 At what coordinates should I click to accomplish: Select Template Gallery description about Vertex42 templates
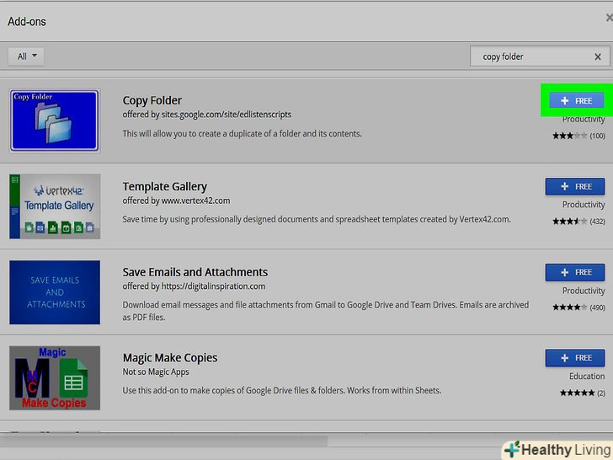(317, 219)
